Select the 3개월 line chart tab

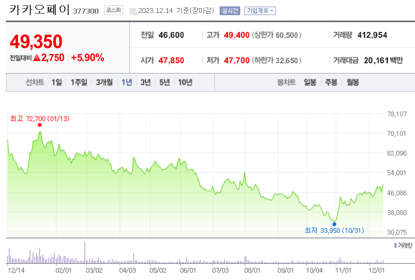pos(104,83)
